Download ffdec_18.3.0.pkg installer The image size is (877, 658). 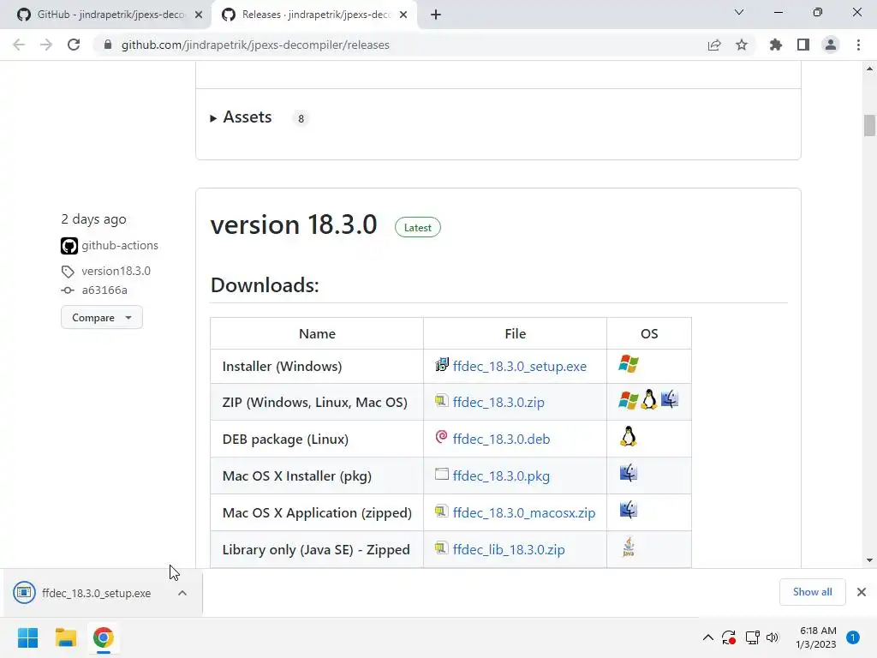pos(501,476)
